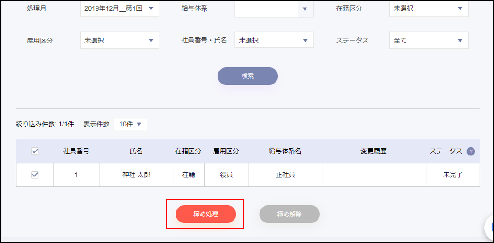Open the 在籍区分 dropdown
Image resolution: width=494 pixels, height=243 pixels.
click(428, 8)
